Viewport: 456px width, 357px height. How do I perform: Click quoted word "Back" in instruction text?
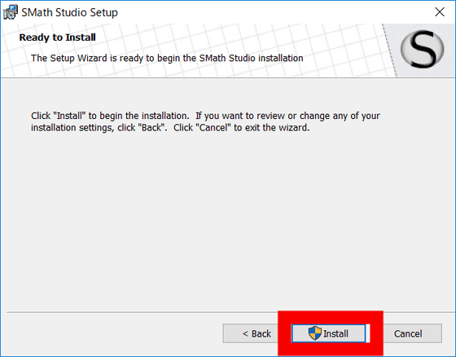coord(151,127)
